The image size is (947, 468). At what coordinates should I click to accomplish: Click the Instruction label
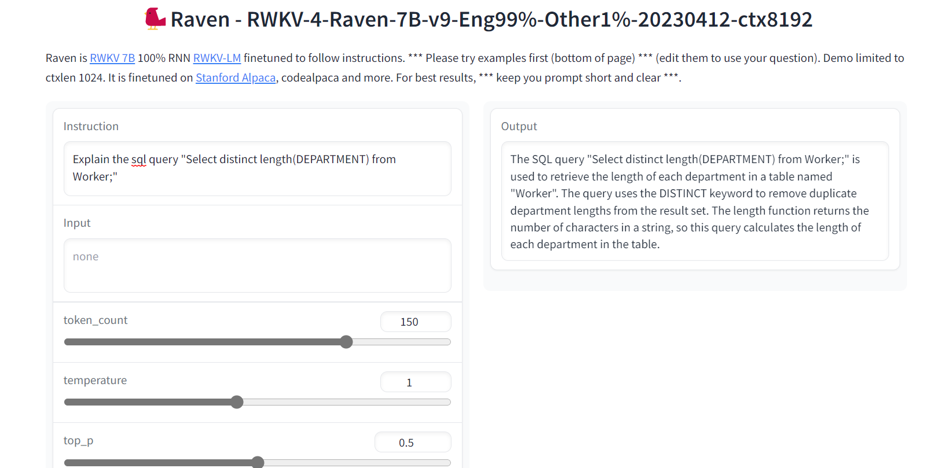[91, 126]
